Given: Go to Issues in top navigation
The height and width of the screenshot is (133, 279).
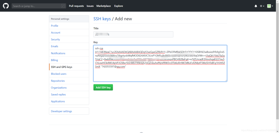Looking at the screenshot, I should 90,6.
